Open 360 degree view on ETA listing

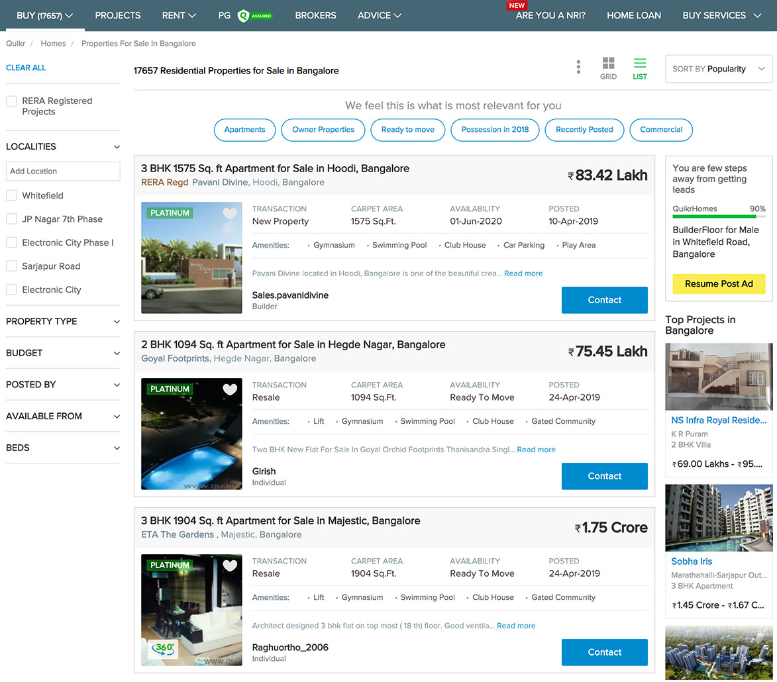[x=163, y=648]
